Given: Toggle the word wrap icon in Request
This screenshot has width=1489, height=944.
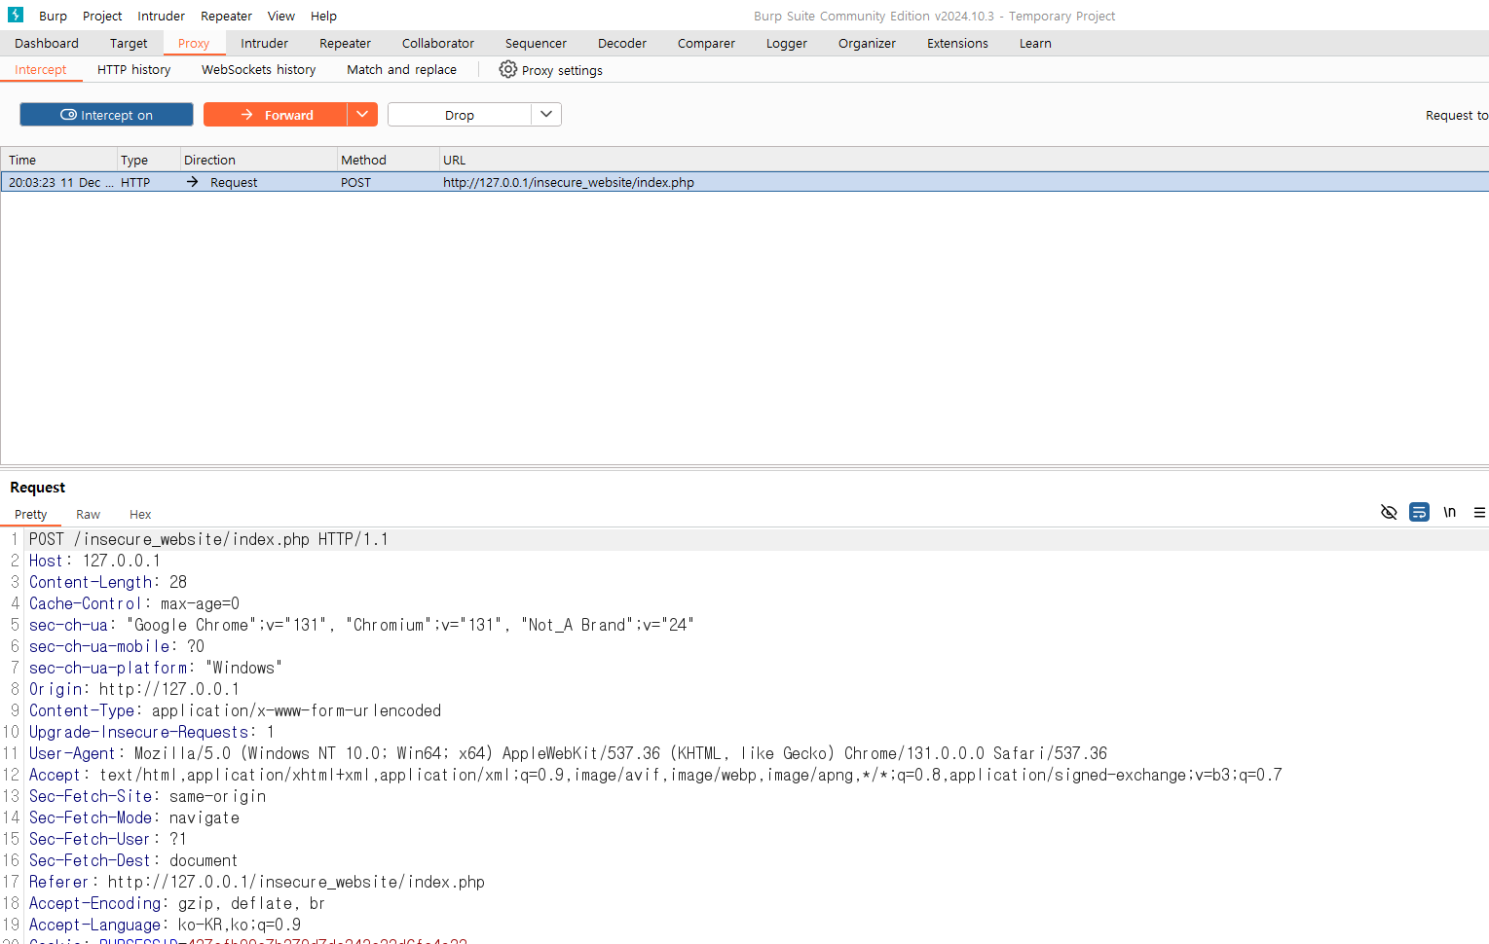Looking at the screenshot, I should tap(1419, 512).
